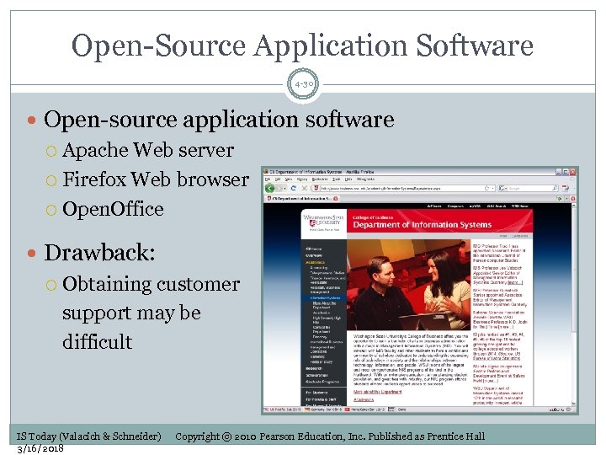
Task: Open the Help menu in Firefox
Action: [x=348, y=179]
